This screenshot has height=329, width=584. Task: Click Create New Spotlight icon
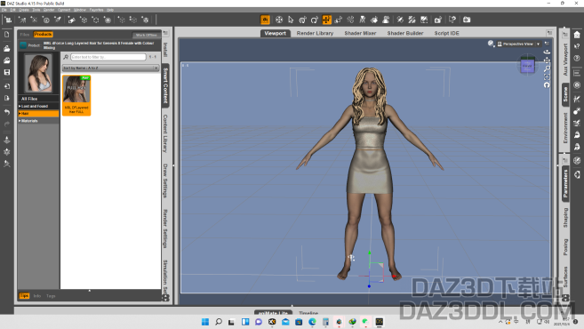tap(58, 20)
